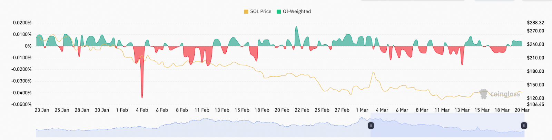552x140 pixels.
Task: Select the 22 Feb date label
Action: 302,110
